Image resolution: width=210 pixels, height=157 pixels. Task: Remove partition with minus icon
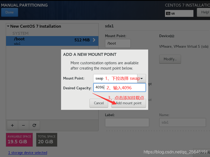coord(23,125)
